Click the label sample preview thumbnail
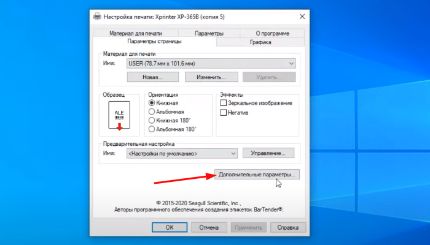 [119, 115]
